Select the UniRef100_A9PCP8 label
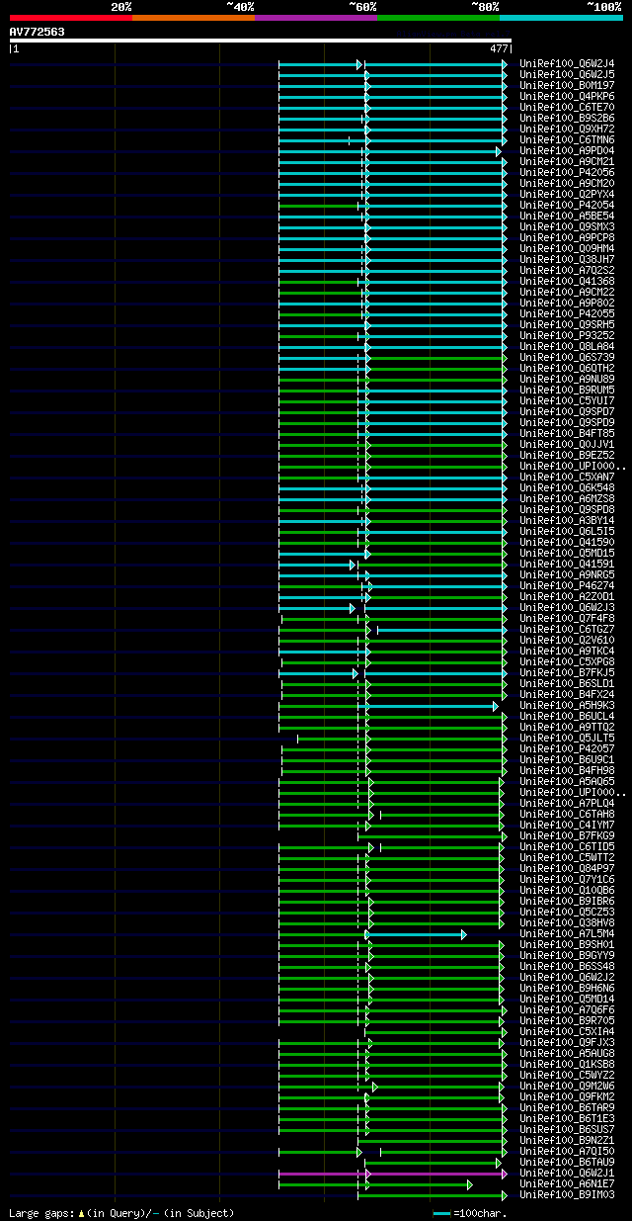This screenshot has width=632, height=1221. (567, 238)
